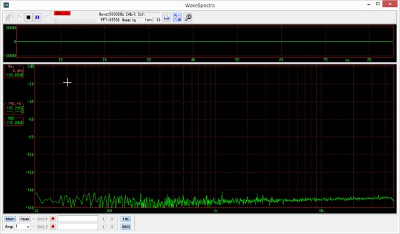
Task: Open the Avg count dropdown
Action: pyautogui.click(x=22, y=226)
